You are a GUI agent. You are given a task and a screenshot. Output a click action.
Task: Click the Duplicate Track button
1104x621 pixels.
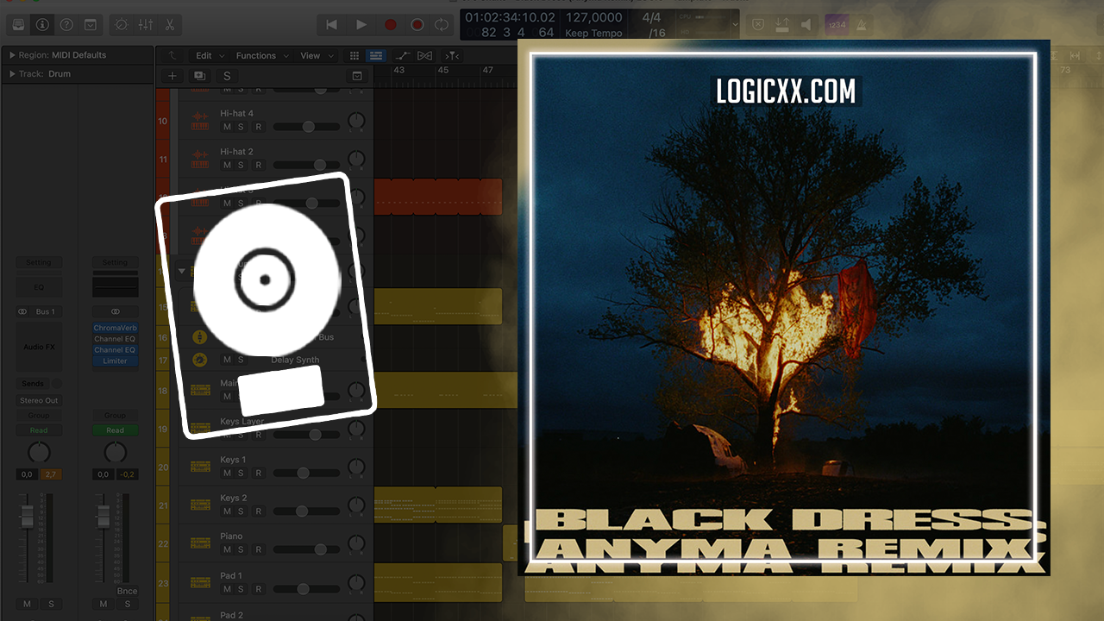pyautogui.click(x=199, y=76)
